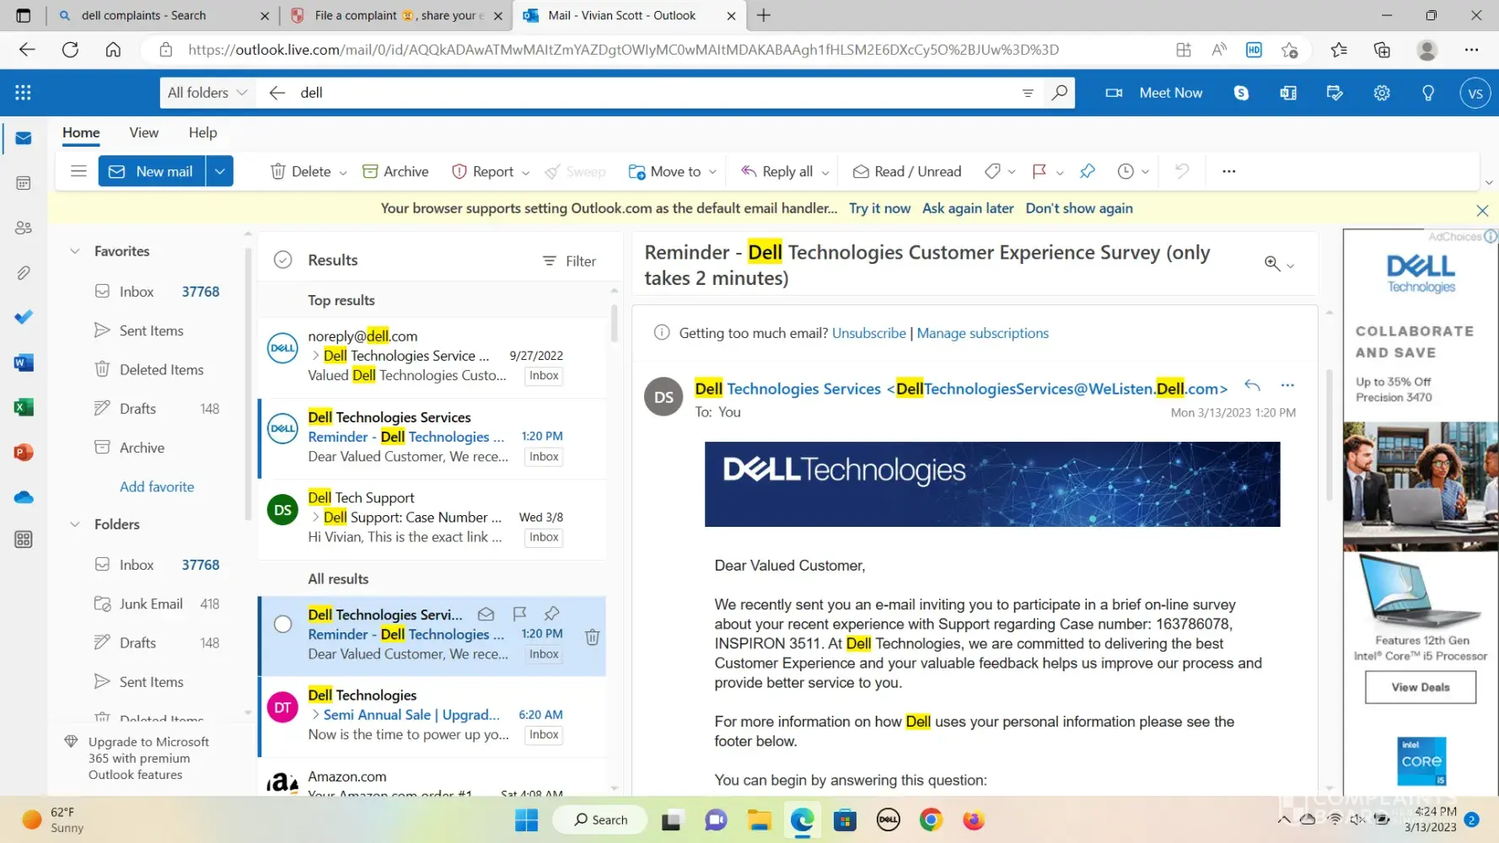Click the search magnifier button
Screen dimensions: 1499x843
point(1059,93)
